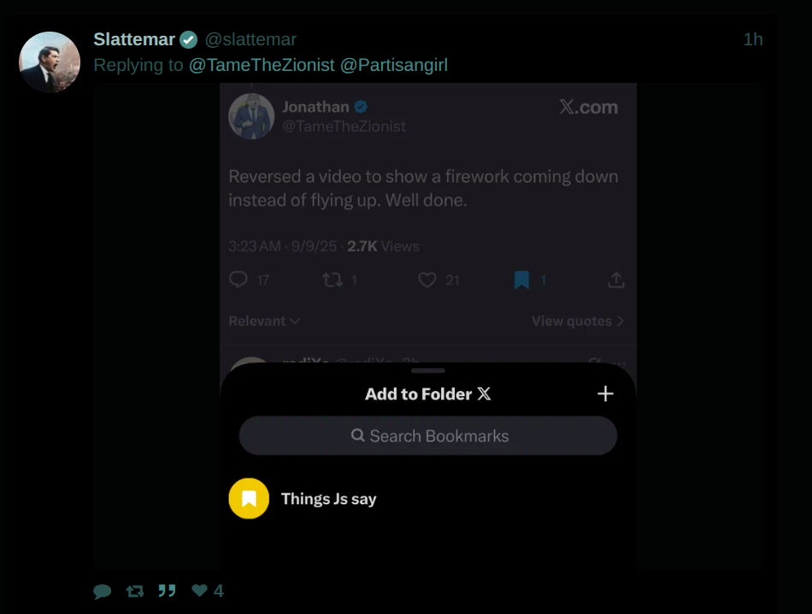Open the @Partisangirl mention link

tap(393, 65)
